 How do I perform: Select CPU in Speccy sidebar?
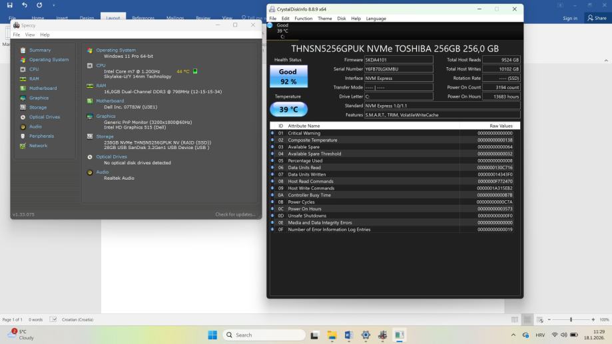34,69
